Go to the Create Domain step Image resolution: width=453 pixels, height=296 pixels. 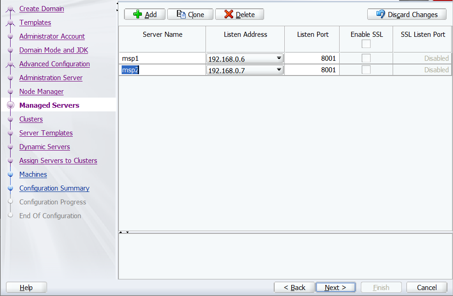[41, 9]
